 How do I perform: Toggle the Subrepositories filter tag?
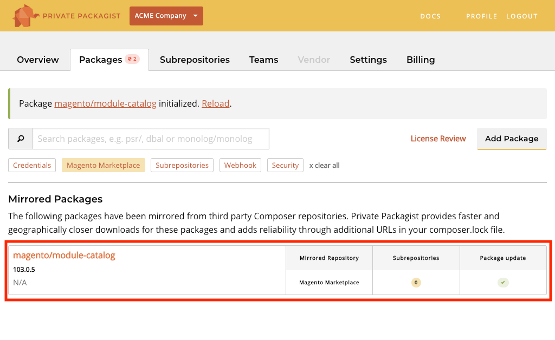(182, 165)
